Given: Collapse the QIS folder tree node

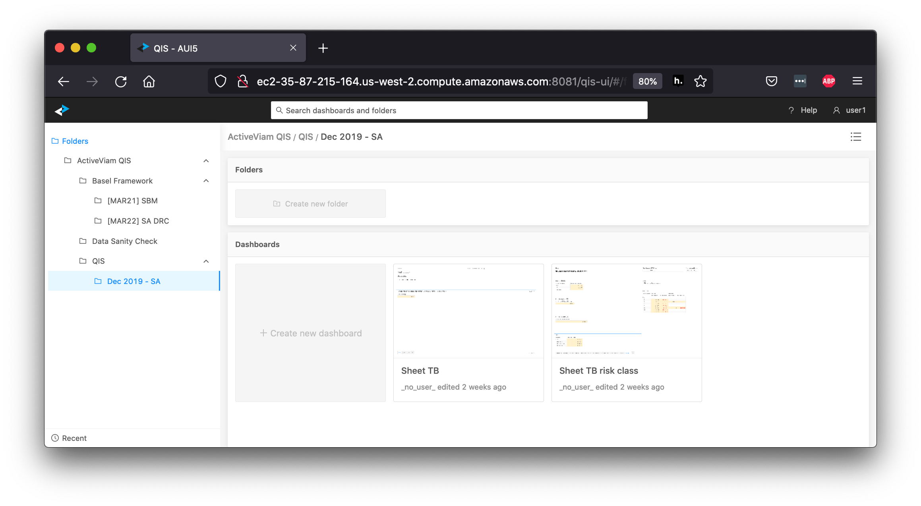Looking at the screenshot, I should pos(206,261).
